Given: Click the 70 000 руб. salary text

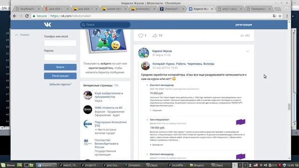Looking at the screenshot, I should click(157, 93).
